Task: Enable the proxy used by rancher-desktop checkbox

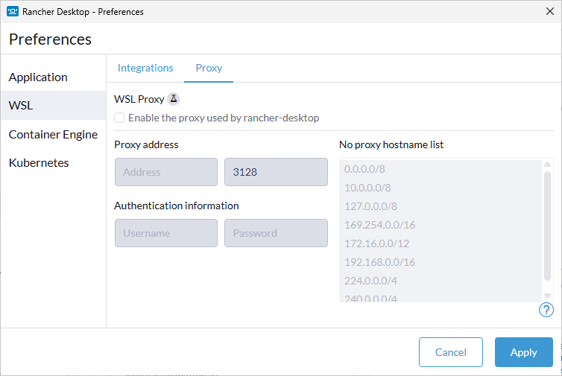Action: [x=119, y=118]
